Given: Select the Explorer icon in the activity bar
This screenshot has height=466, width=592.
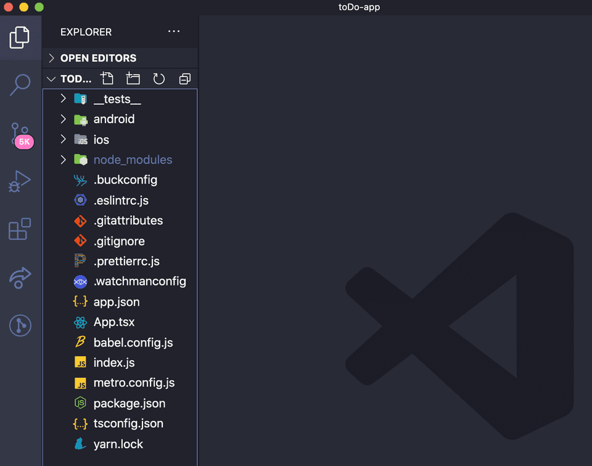Looking at the screenshot, I should tap(20, 37).
